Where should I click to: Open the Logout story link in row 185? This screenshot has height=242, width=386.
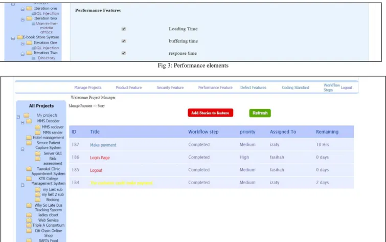click(96, 170)
